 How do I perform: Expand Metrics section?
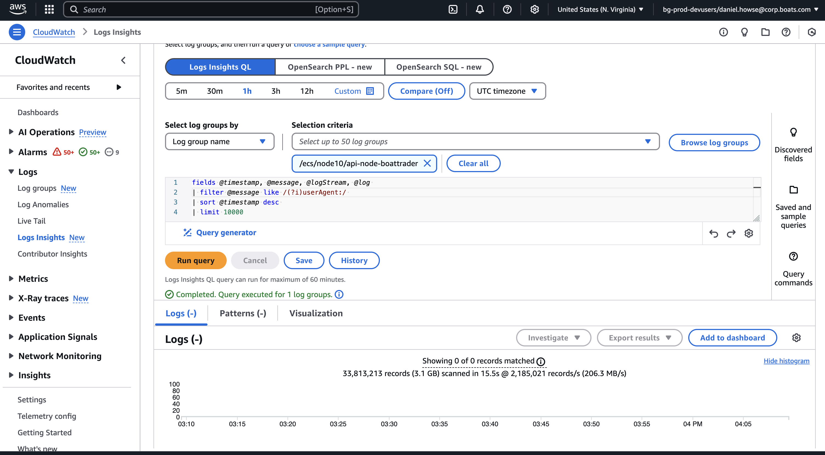(x=11, y=278)
